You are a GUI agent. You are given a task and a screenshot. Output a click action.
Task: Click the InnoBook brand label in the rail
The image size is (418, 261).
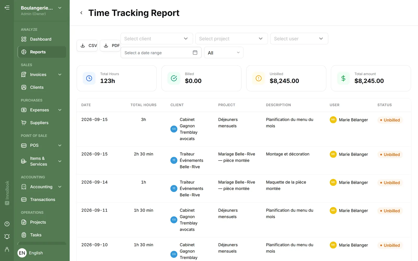point(7,193)
